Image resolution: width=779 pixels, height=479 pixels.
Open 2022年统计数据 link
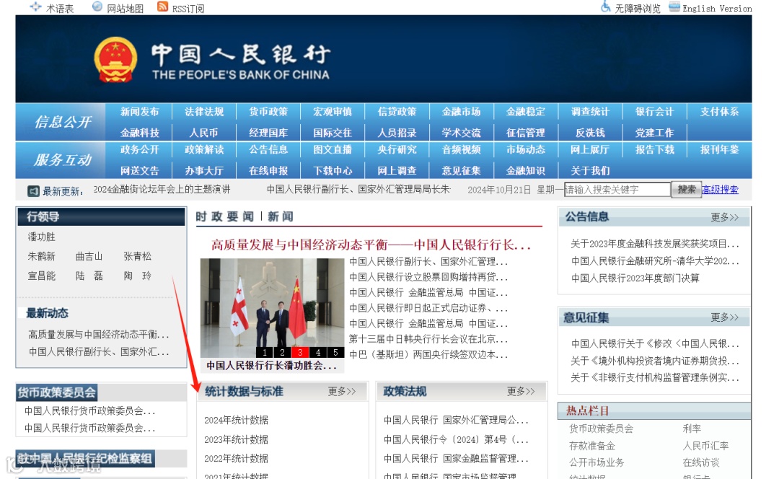pyautogui.click(x=237, y=459)
